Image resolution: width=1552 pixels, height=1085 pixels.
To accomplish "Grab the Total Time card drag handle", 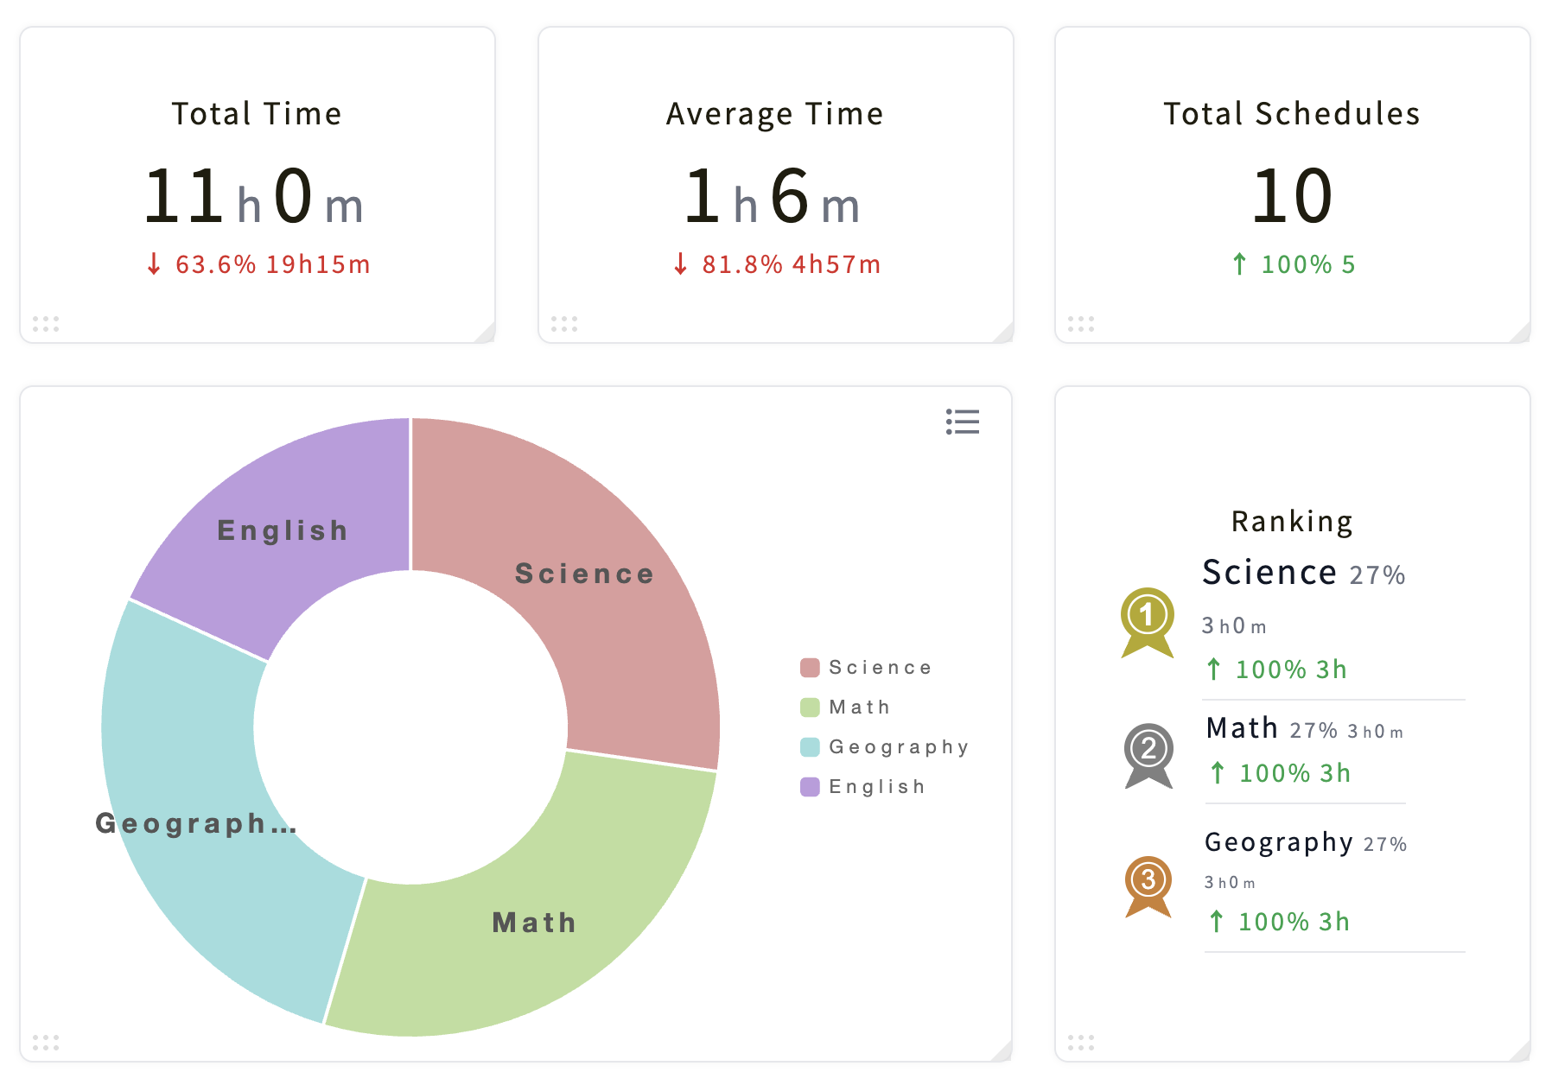I will [46, 324].
